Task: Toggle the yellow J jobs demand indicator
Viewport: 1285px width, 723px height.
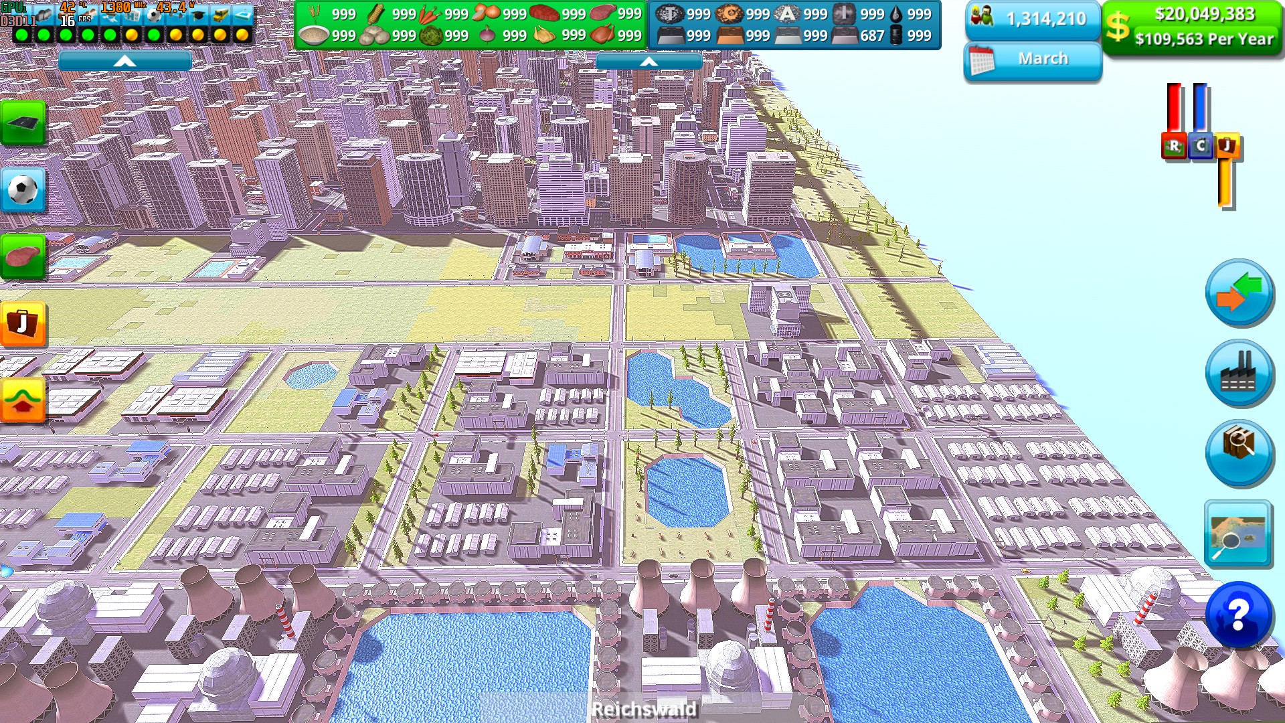Action: click(x=1227, y=145)
